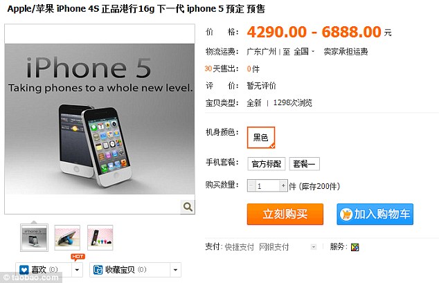Expand the 全国 shipping destination dropdown
Viewport: 439px width, 283px height.
[305, 51]
